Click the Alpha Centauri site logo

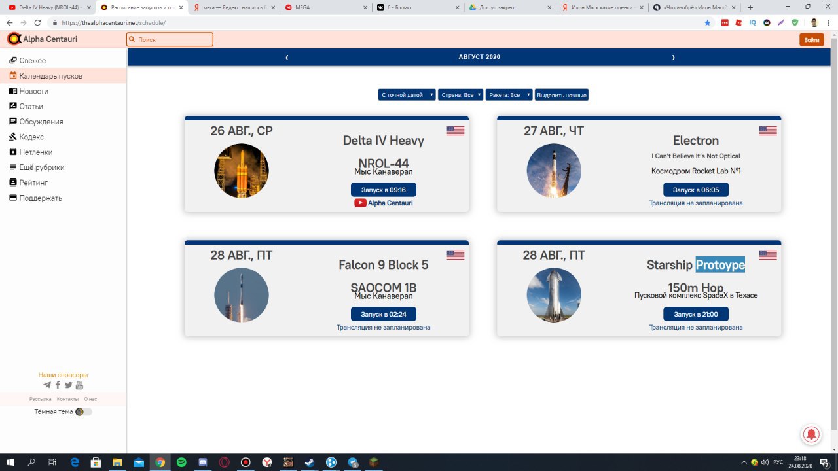pyautogui.click(x=42, y=39)
